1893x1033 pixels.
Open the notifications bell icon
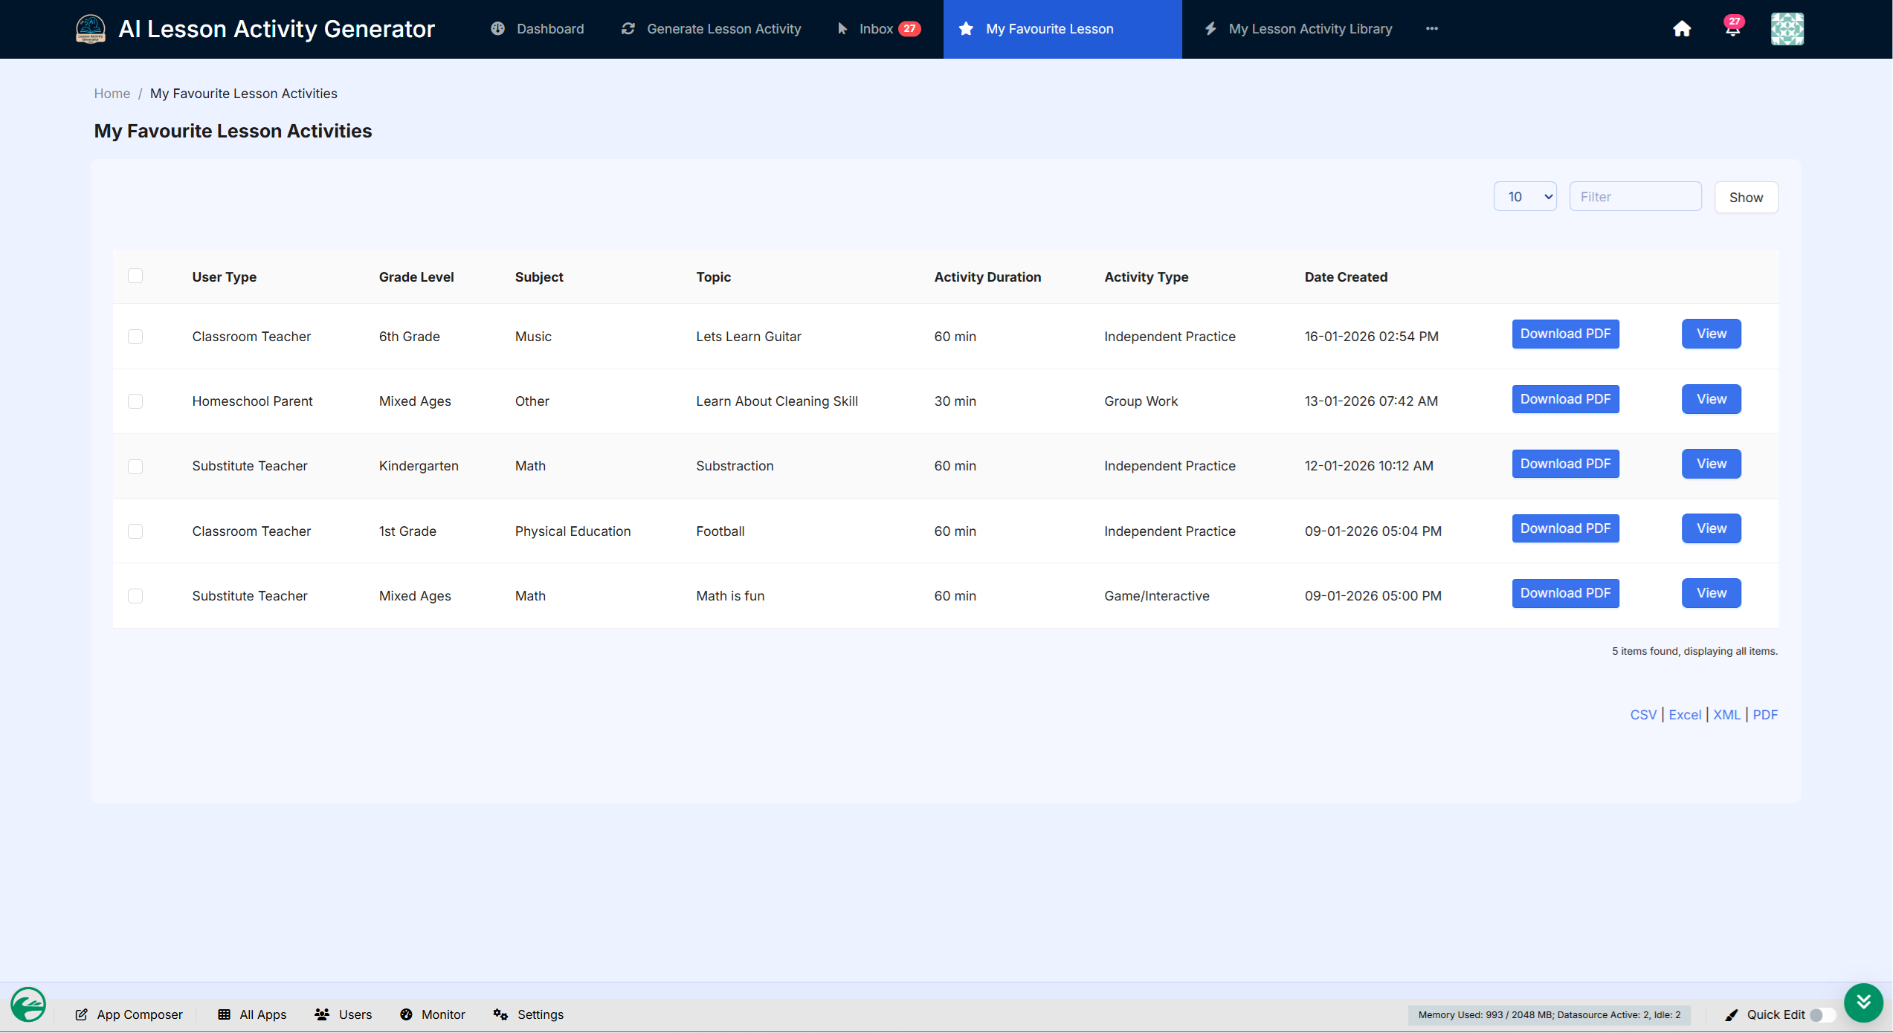click(x=1732, y=28)
